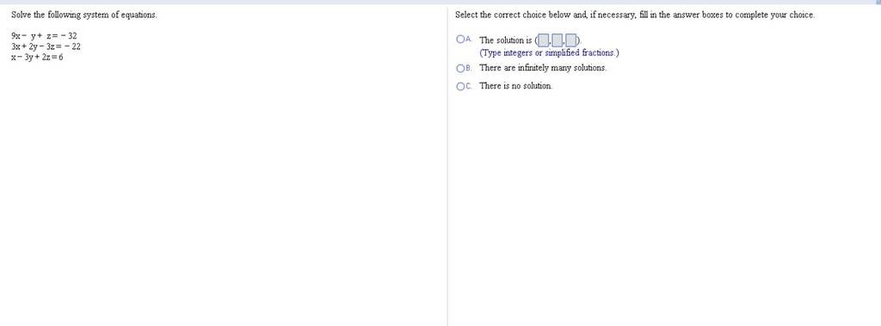
Task: Click the equation 3x + 2y − 3z = −22
Action: pyautogui.click(x=46, y=46)
